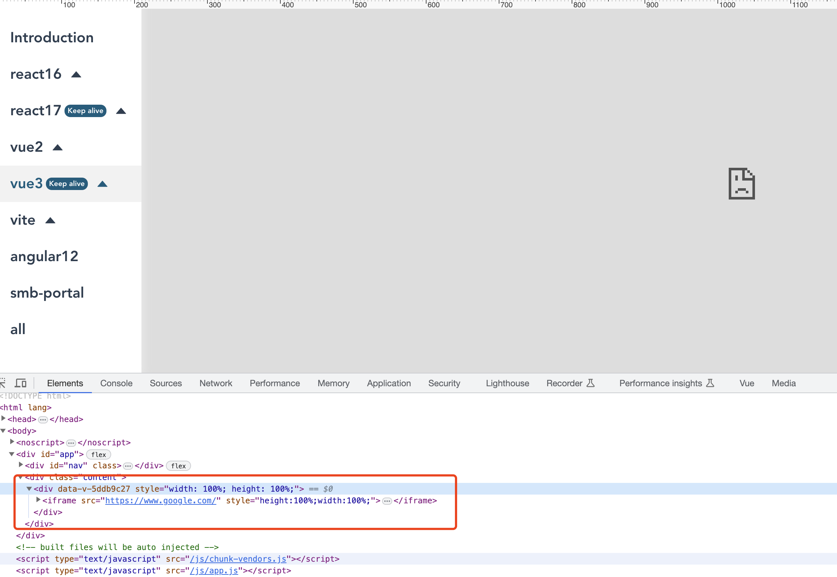This screenshot has width=837, height=577.
Task: Click the flask icon beside Recorder
Action: [591, 383]
